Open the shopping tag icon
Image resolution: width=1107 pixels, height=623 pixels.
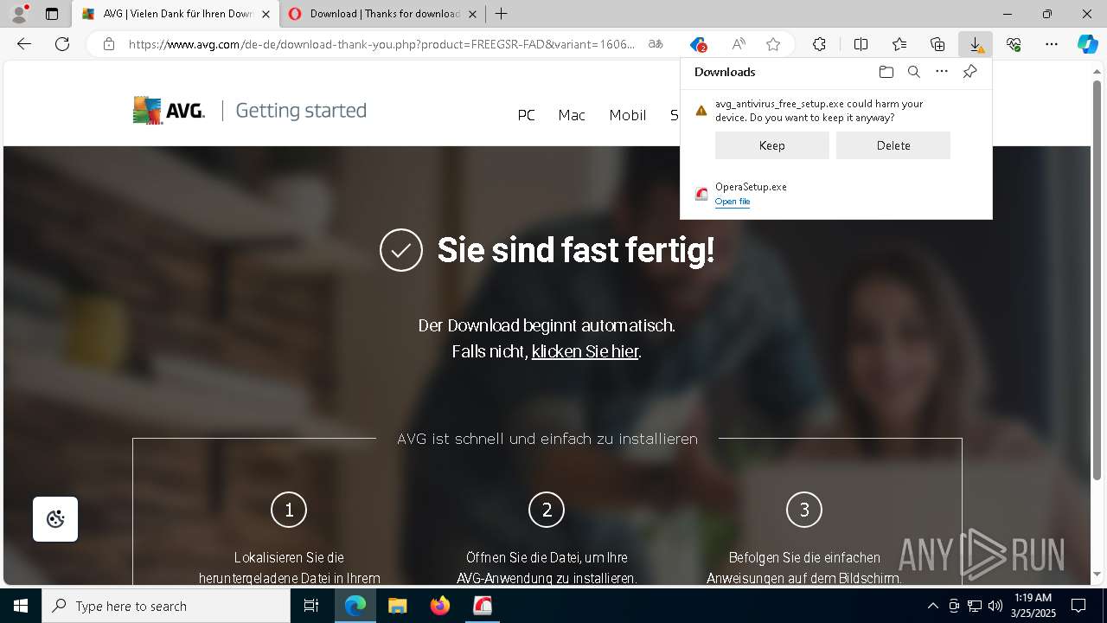[x=699, y=44]
